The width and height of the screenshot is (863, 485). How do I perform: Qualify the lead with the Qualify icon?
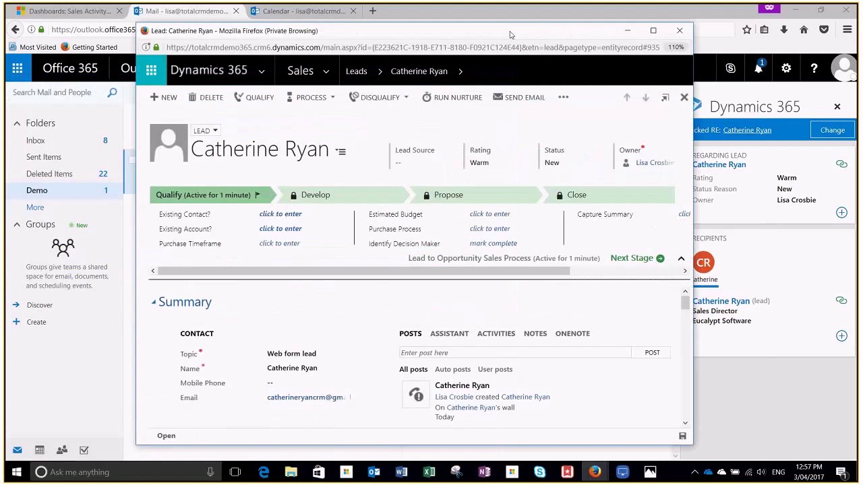click(254, 97)
